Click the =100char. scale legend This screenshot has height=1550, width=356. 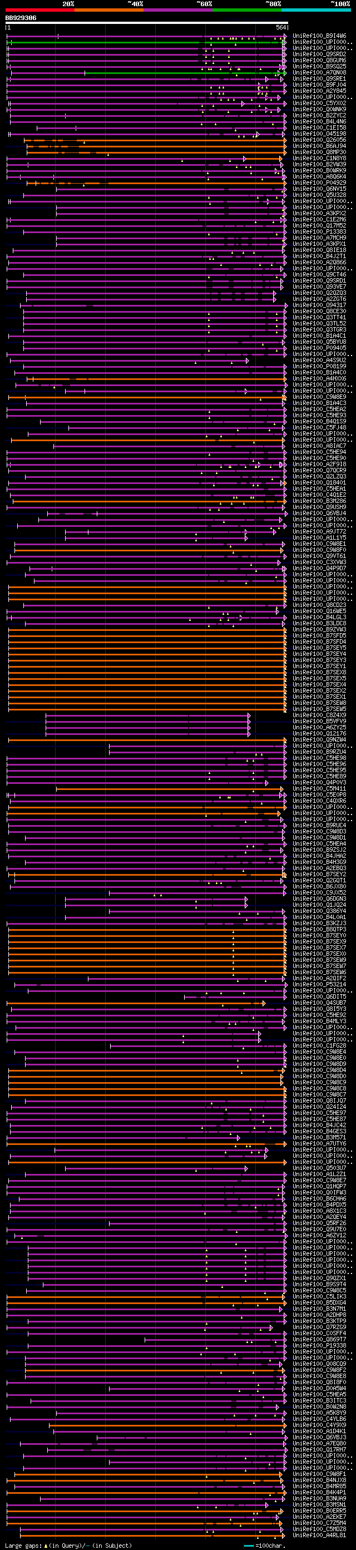(266, 1545)
